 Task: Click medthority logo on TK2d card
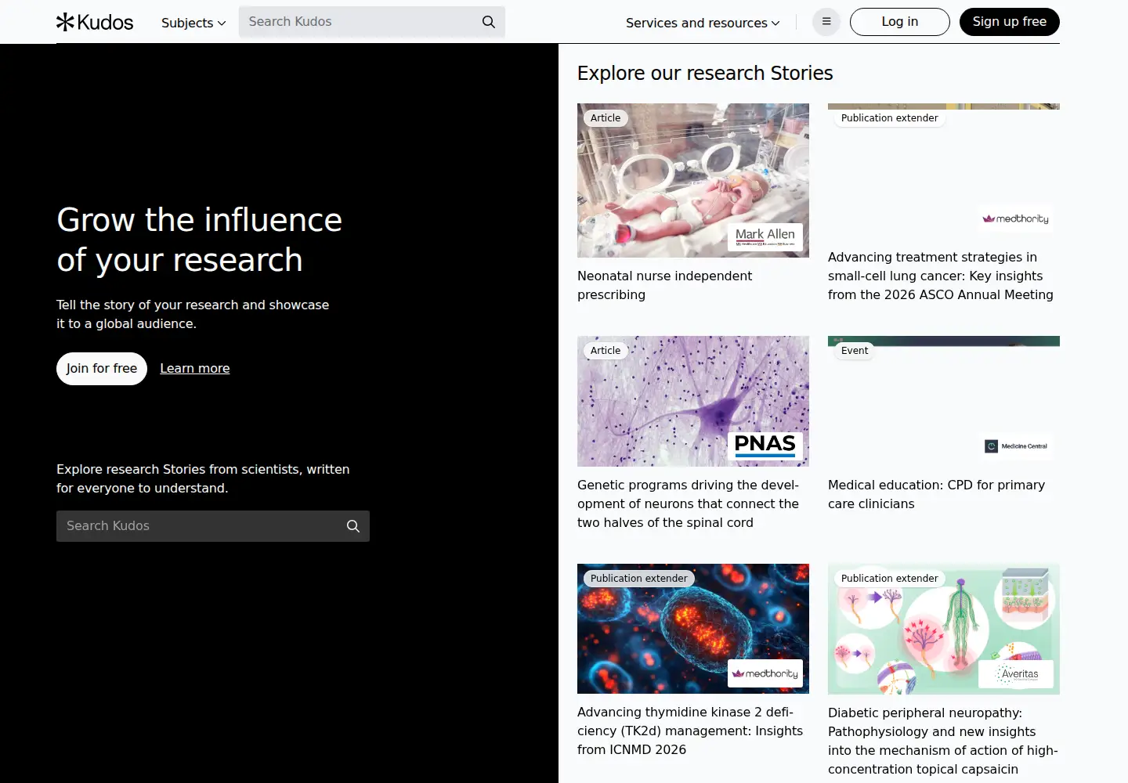click(765, 673)
